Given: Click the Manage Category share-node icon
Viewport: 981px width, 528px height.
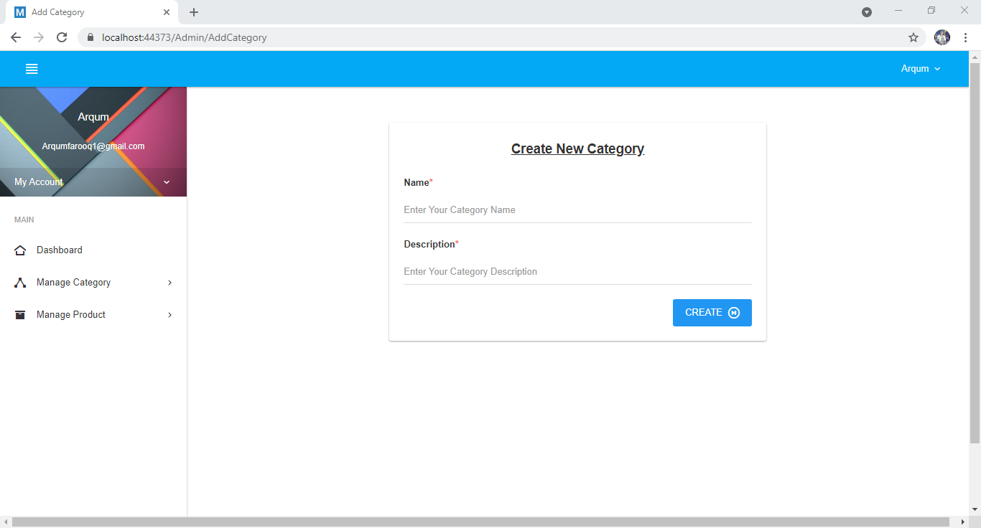Looking at the screenshot, I should [x=20, y=283].
